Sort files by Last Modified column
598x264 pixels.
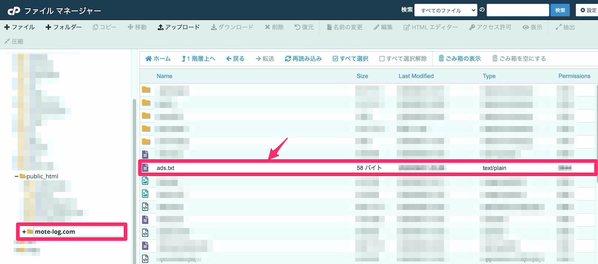coord(416,76)
